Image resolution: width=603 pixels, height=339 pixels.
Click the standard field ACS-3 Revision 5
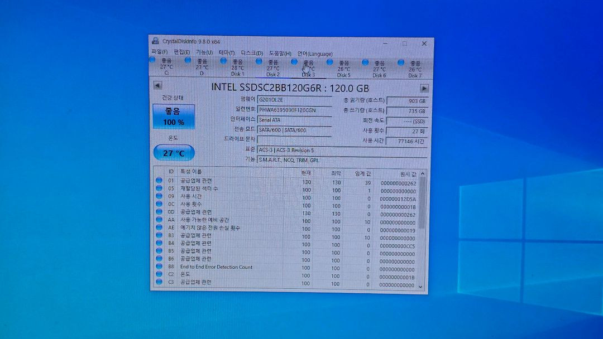pyautogui.click(x=342, y=150)
